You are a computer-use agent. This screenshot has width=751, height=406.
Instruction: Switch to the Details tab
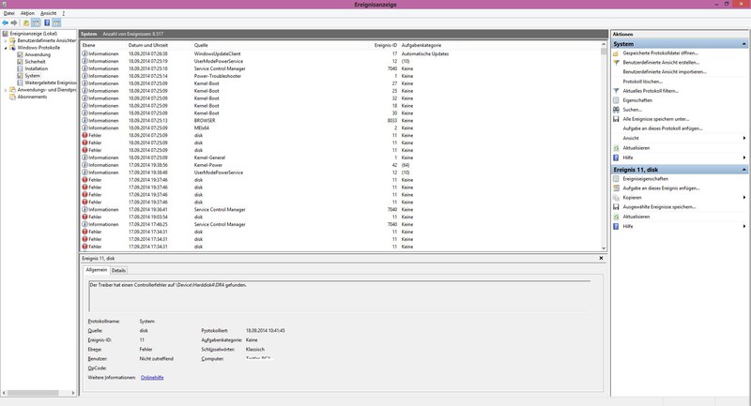[119, 269]
